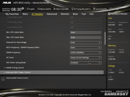130x97 pixels.
Task: Click the Hot Keys question mark icon
Action: click(x=110, y=9)
